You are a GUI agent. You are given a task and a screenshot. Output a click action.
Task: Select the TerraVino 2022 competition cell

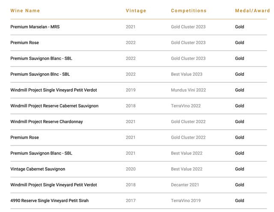pos(185,106)
